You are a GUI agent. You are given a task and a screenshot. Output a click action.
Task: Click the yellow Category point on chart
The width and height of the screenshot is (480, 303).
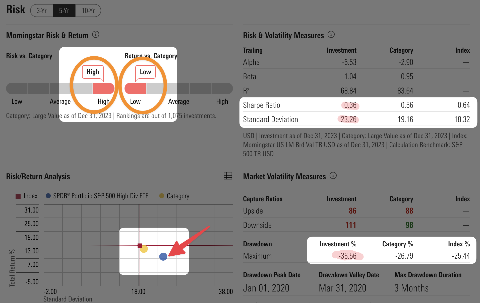tap(144, 249)
